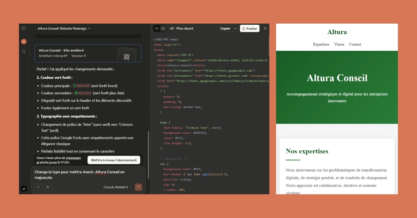Click the #1b5e20 green color swatch

pyautogui.click(x=75, y=86)
